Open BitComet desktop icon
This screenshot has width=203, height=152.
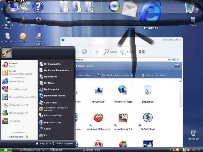tap(23, 36)
